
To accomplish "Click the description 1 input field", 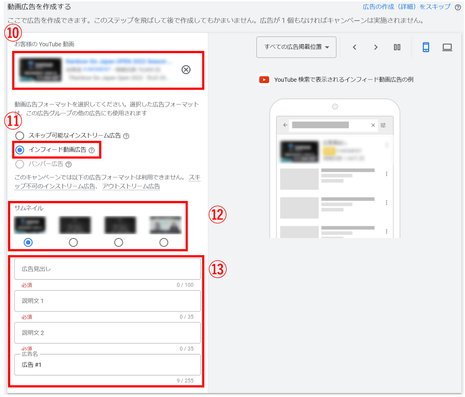I will click(107, 301).
